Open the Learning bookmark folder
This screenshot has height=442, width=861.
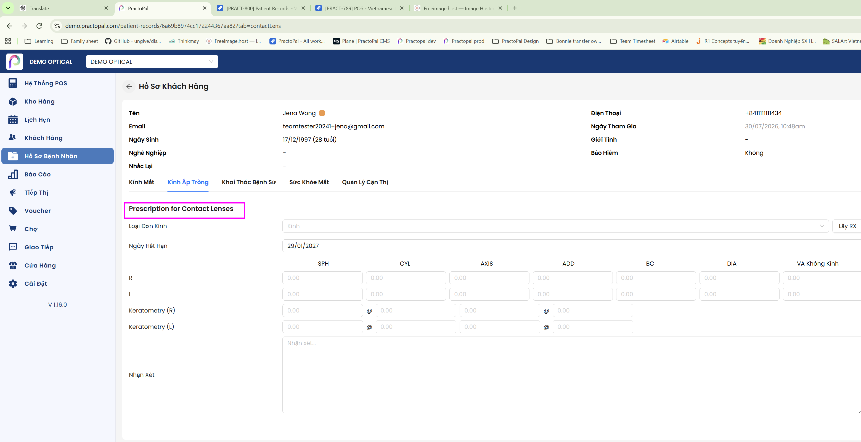39,41
